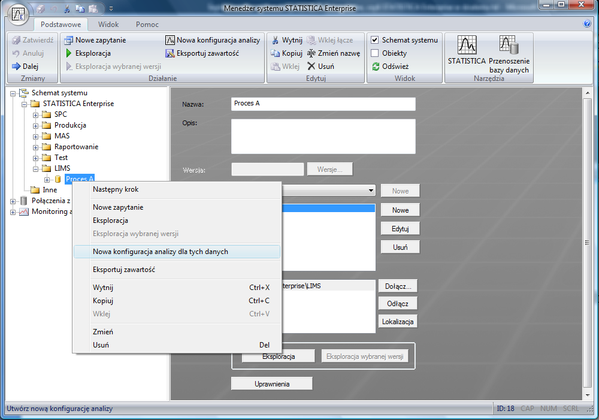Click the copy icon in quick access toolbar
This screenshot has width=599, height=420.
pyautogui.click(x=80, y=8)
